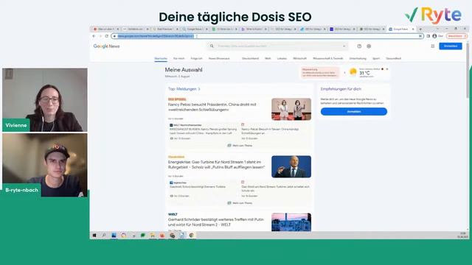Open File Explorer from the taskbar
The image size is (472, 265).
click(153, 236)
